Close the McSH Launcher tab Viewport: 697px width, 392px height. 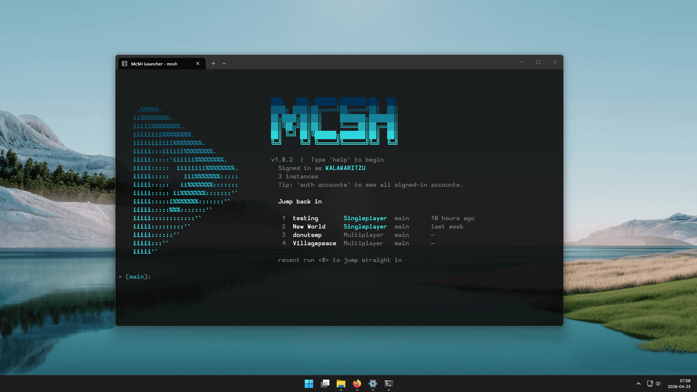point(198,64)
